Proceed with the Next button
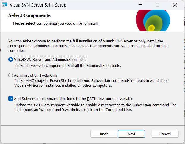Viewport: 185px width, 144px height. (131, 134)
